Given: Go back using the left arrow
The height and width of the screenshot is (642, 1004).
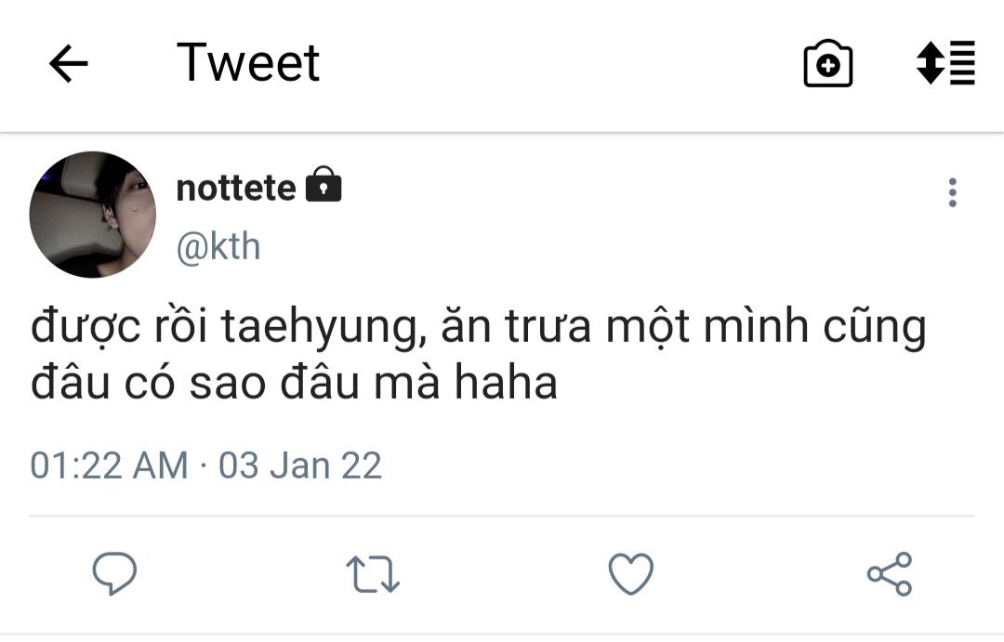Looking at the screenshot, I should [68, 64].
